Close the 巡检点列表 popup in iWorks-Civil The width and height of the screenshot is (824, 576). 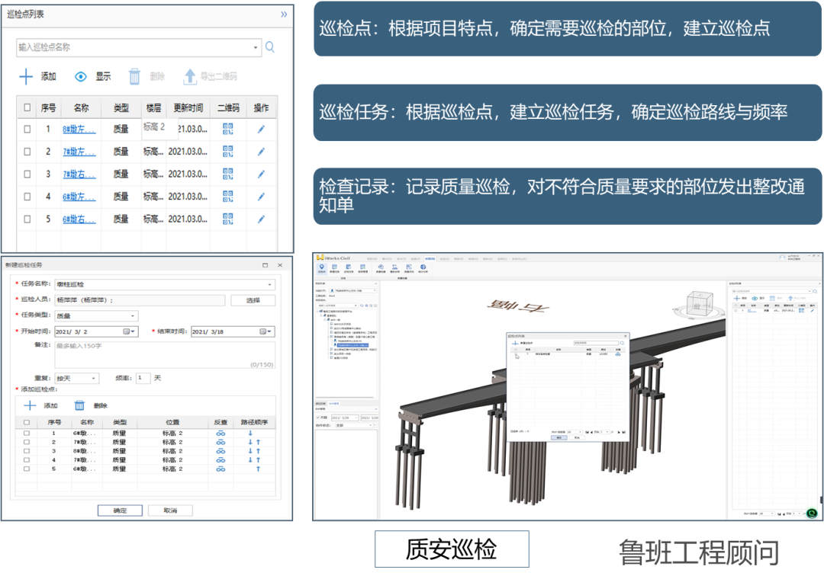click(x=626, y=336)
